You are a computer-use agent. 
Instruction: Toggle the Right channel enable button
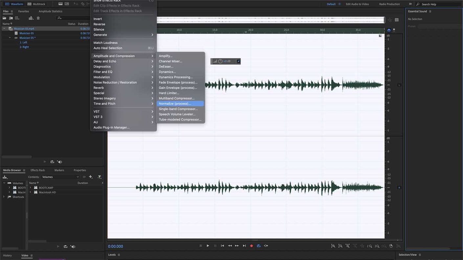pyautogui.click(x=399, y=187)
